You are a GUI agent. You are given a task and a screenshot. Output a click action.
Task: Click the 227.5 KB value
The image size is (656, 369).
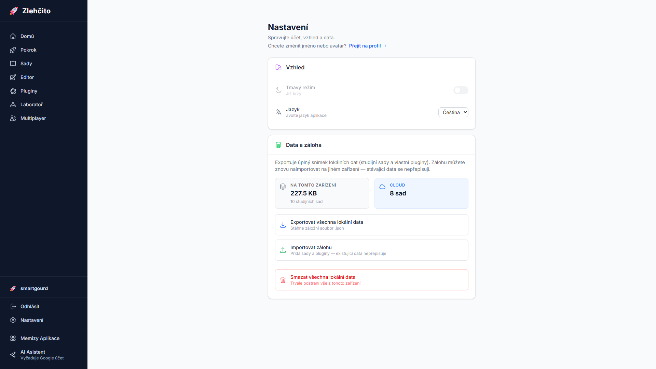(x=303, y=193)
